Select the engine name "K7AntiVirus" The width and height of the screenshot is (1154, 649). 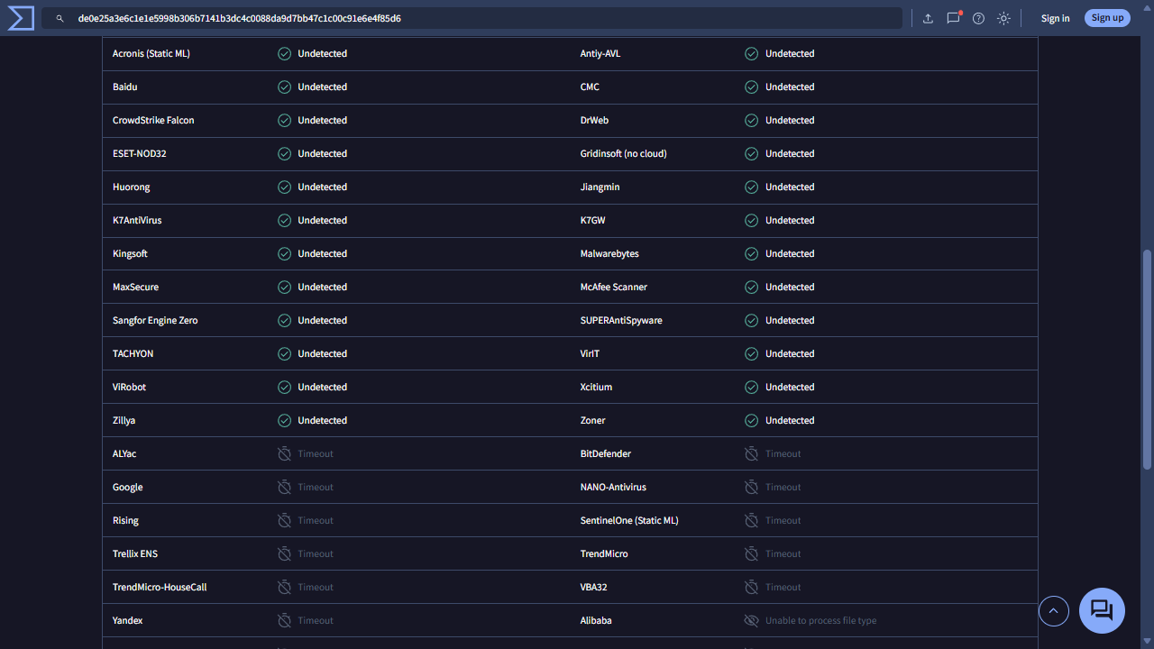[137, 221]
